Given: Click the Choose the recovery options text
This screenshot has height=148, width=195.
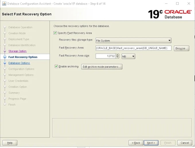Looking at the screenshot, I should [x=81, y=26].
